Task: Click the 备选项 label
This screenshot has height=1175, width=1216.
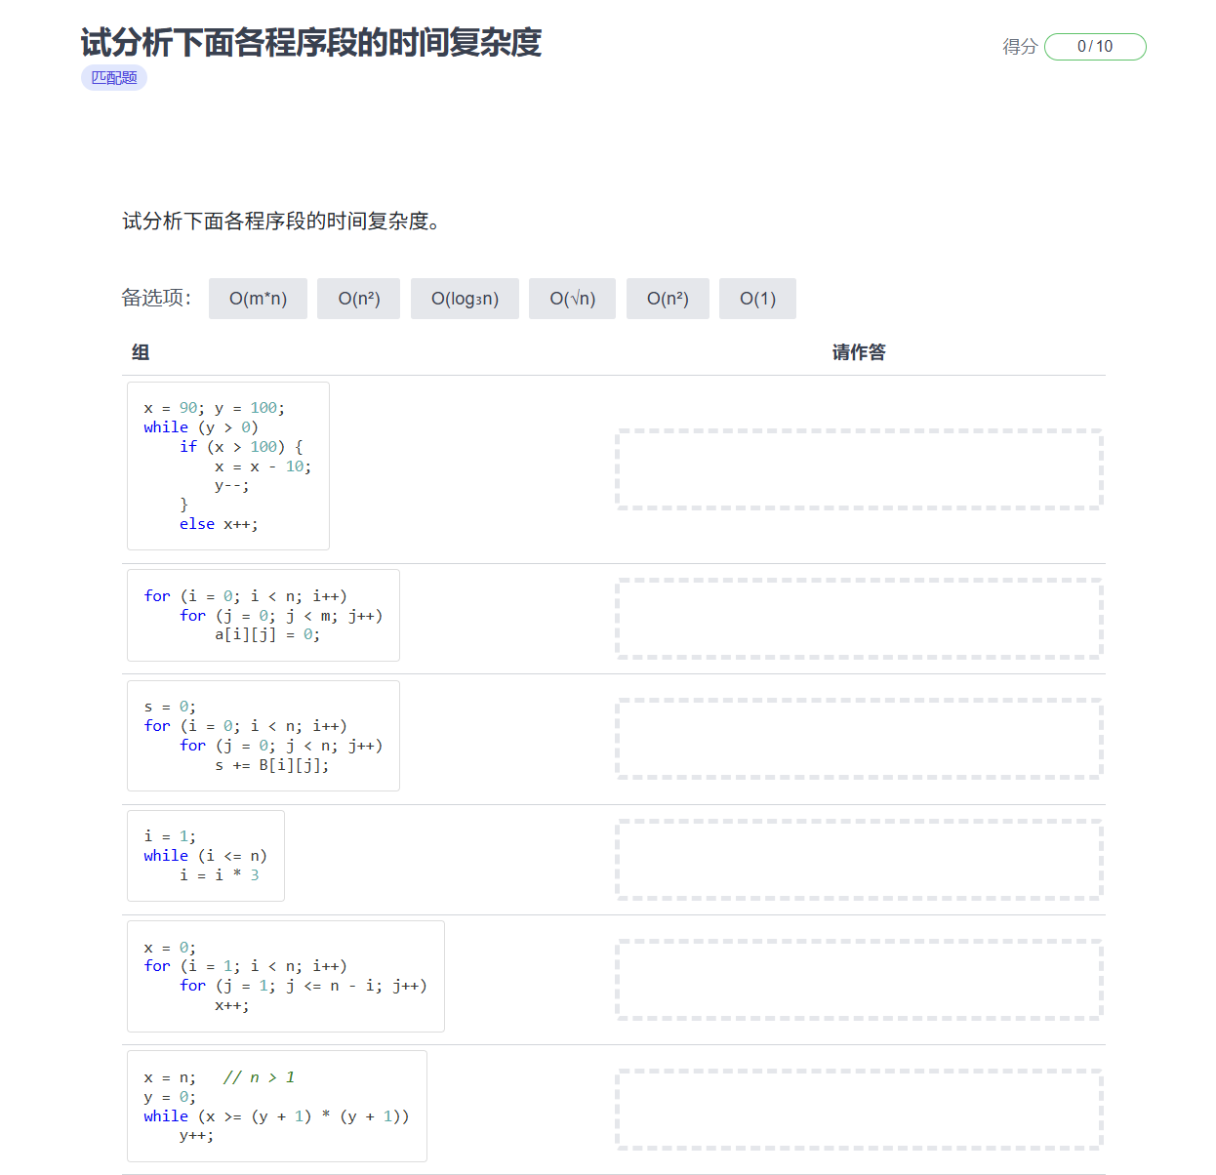Action: (156, 298)
